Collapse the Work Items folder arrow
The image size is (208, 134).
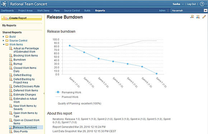click(x=4, y=44)
